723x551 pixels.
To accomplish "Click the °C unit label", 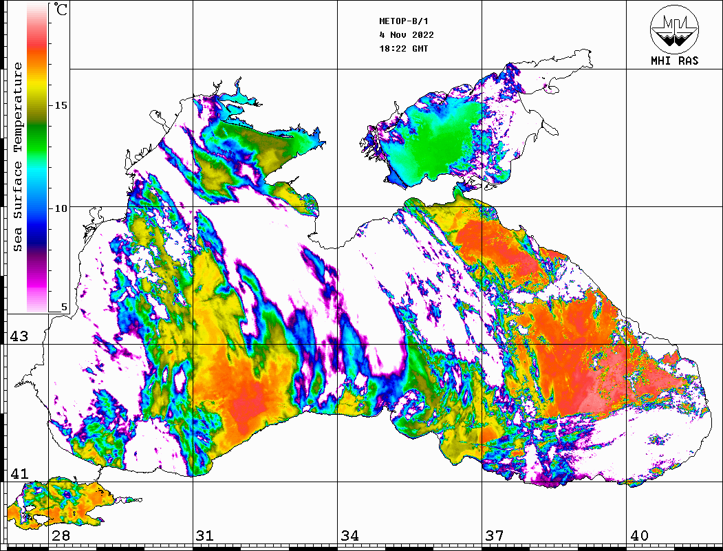I will coord(61,9).
